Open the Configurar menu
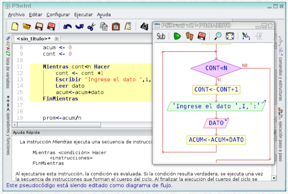288x194 pixels. pos(58,15)
